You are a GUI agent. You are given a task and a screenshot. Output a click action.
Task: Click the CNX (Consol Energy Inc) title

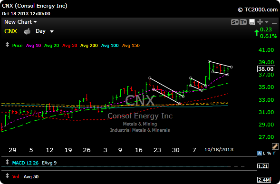(35, 6)
